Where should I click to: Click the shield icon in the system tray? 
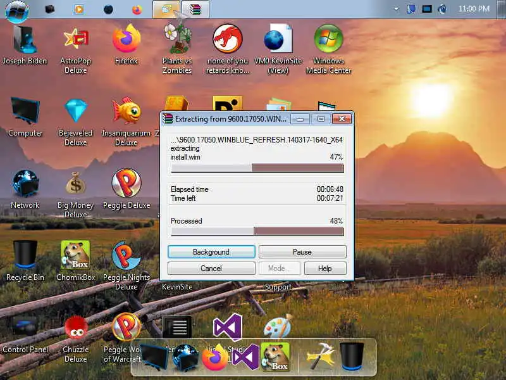tap(410, 9)
